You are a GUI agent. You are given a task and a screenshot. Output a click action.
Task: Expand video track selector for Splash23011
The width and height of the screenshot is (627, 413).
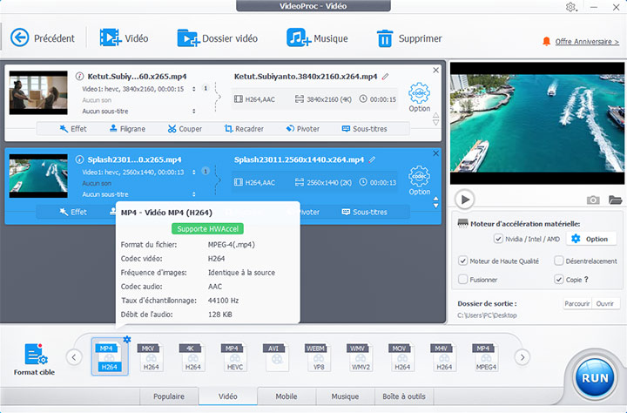click(194, 173)
